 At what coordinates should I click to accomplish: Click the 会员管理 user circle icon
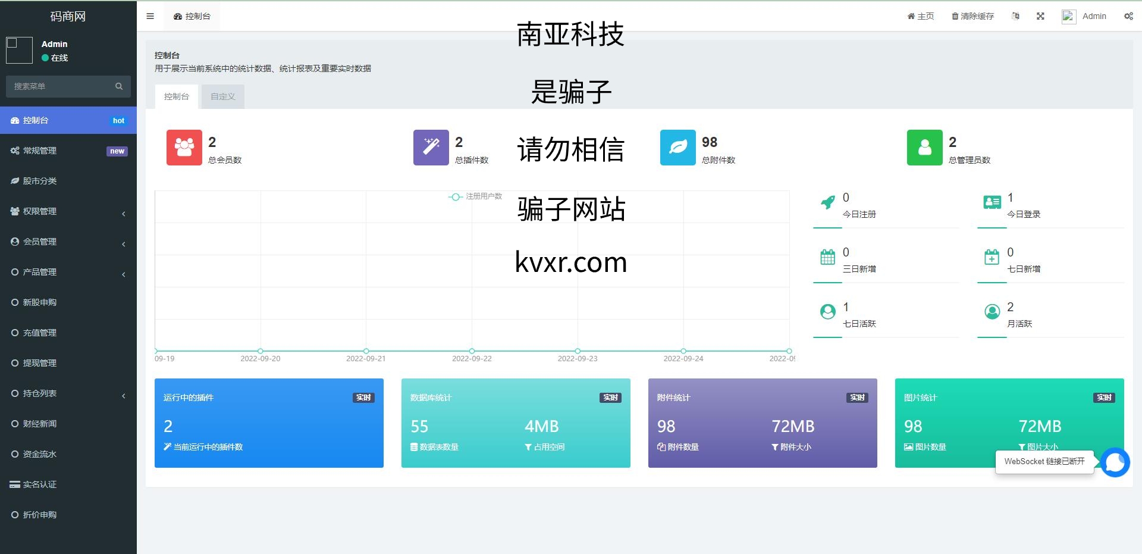tap(15, 242)
